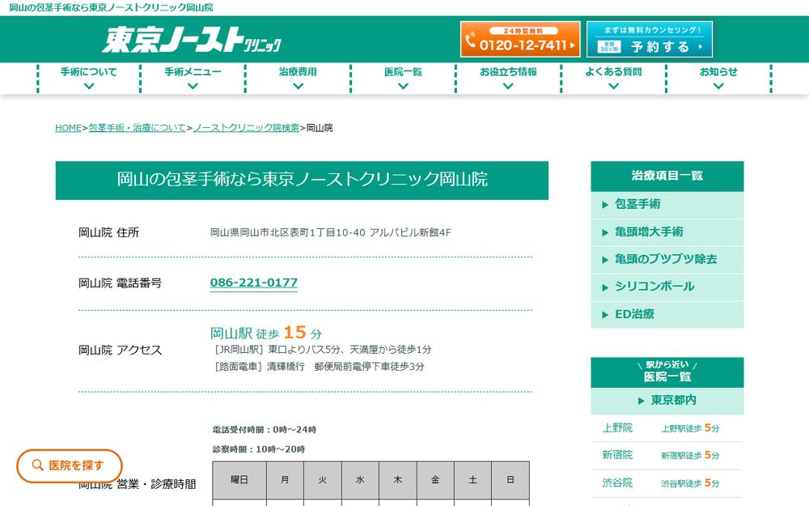The image size is (809, 506).
Task: Expand chevron under 治療費用
Action: pyautogui.click(x=298, y=87)
